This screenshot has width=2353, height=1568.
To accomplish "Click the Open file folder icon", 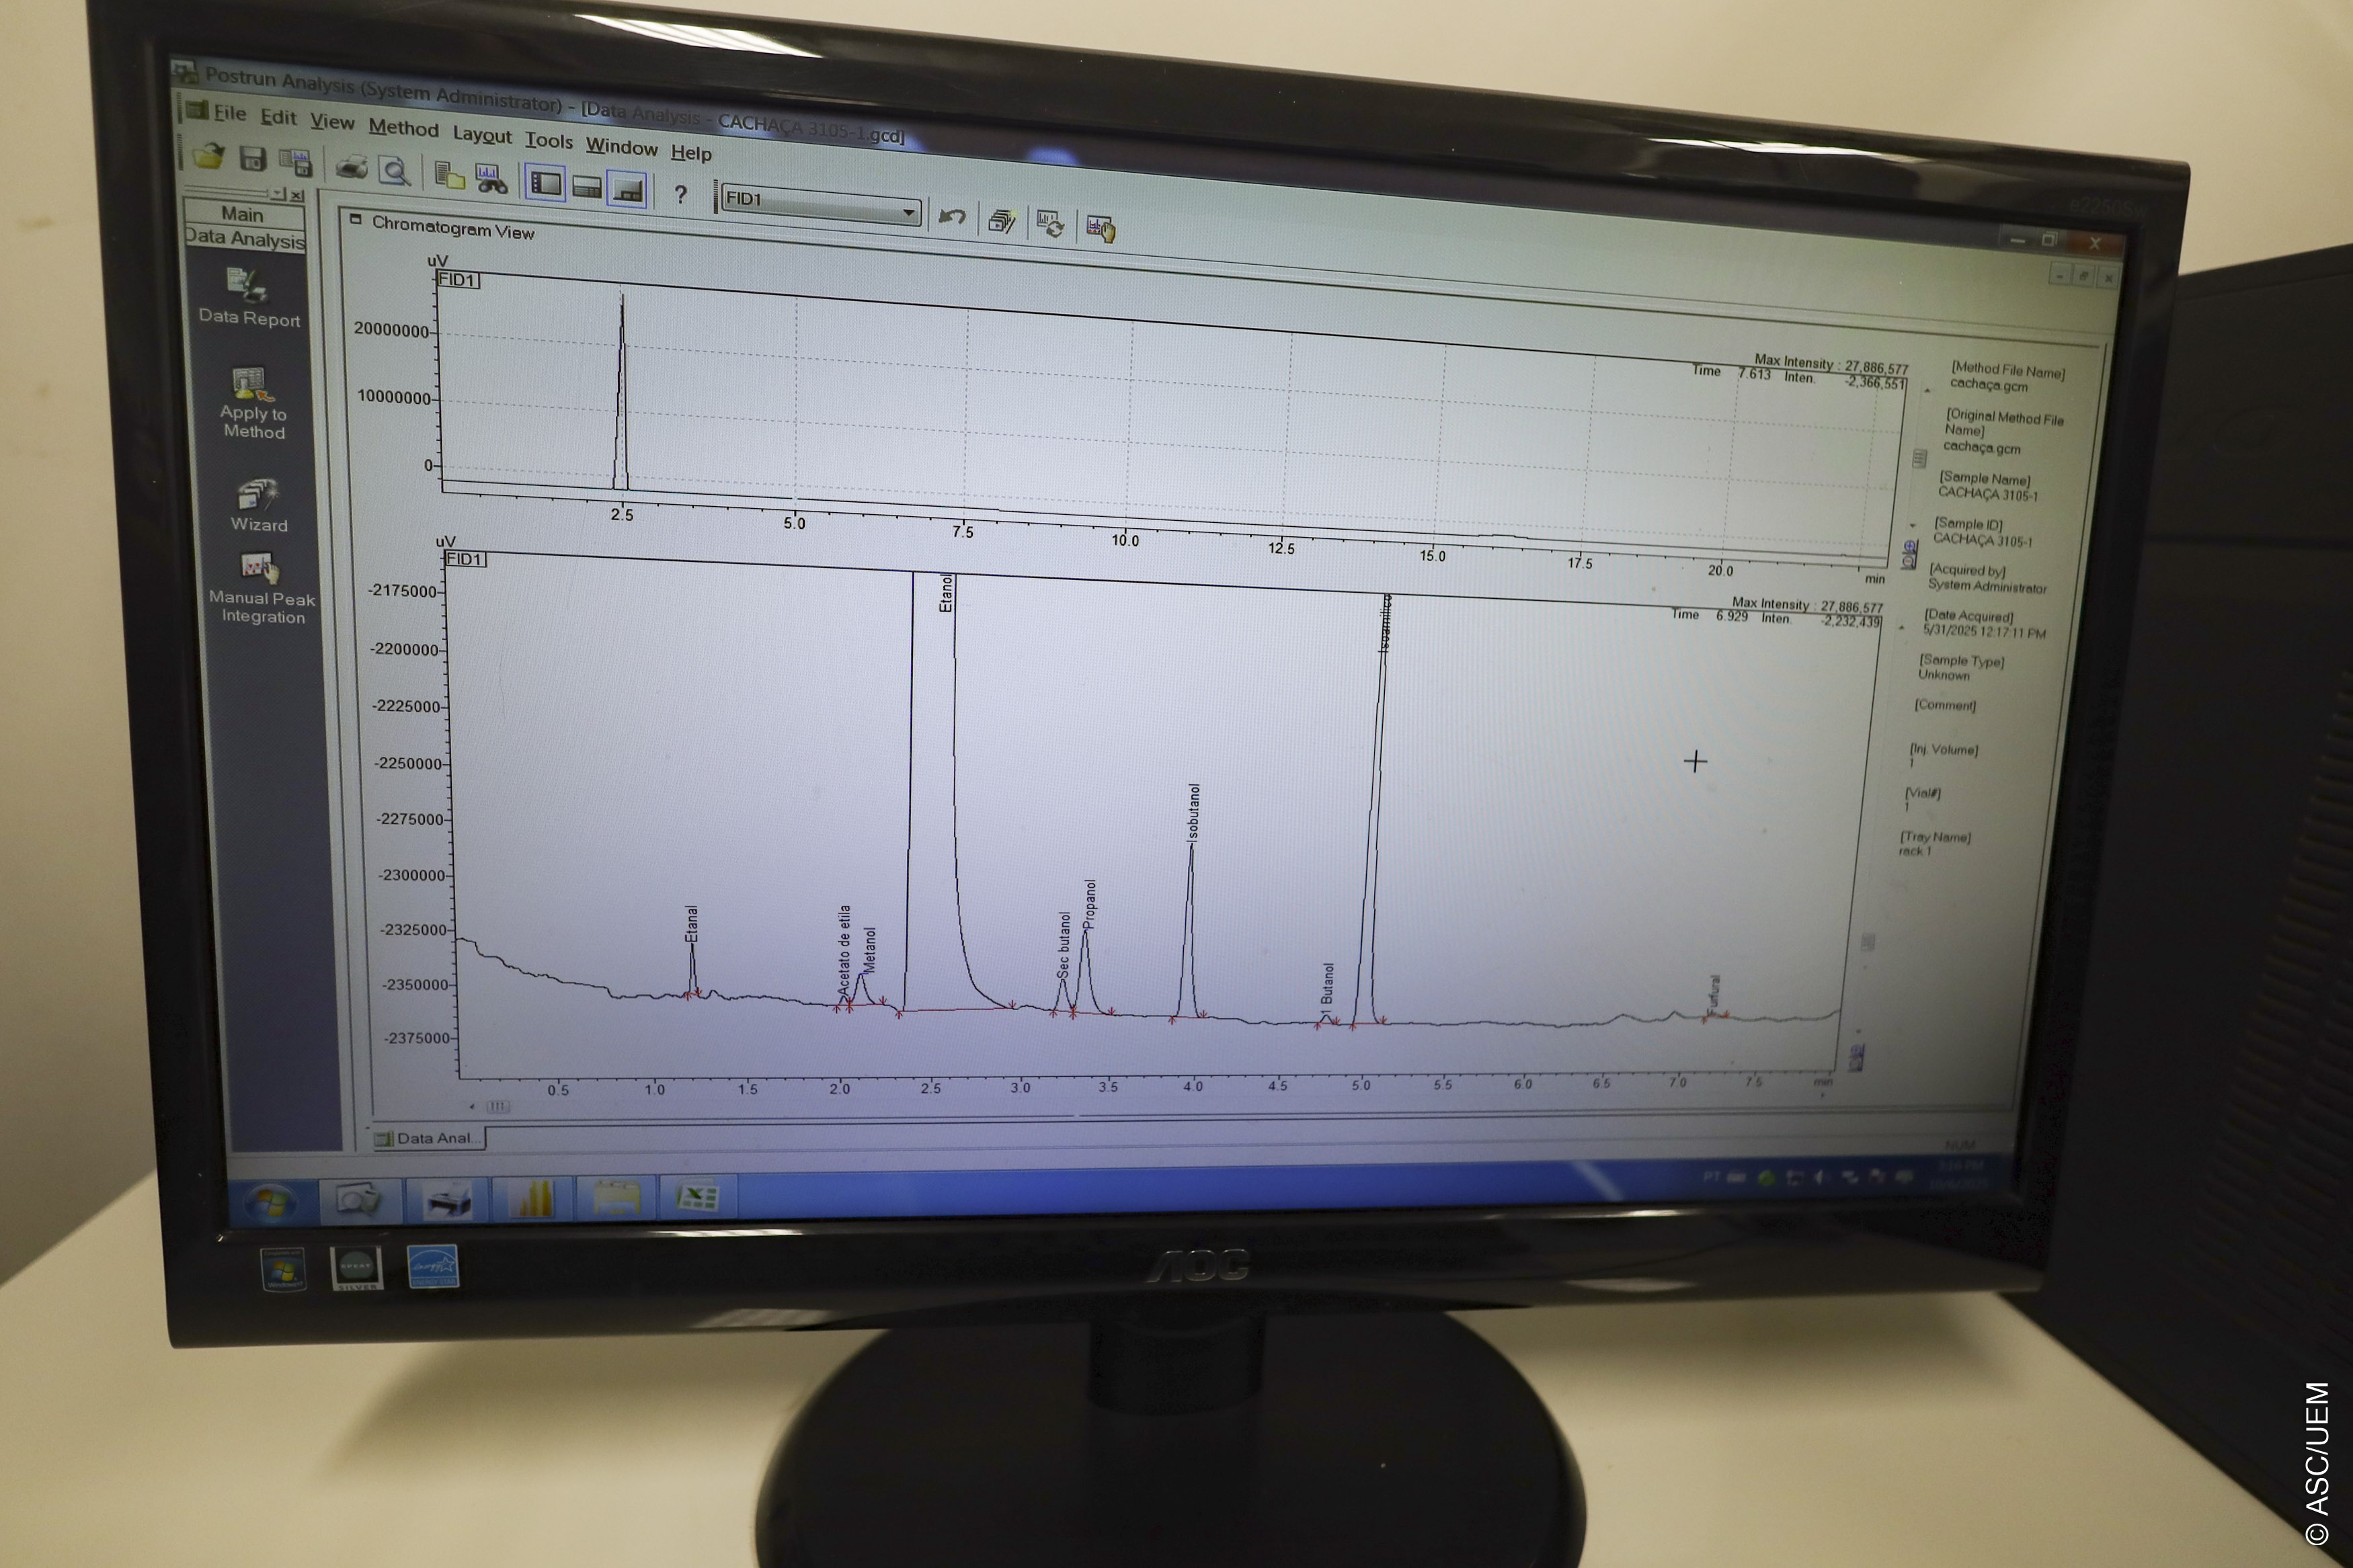I will point(209,156).
